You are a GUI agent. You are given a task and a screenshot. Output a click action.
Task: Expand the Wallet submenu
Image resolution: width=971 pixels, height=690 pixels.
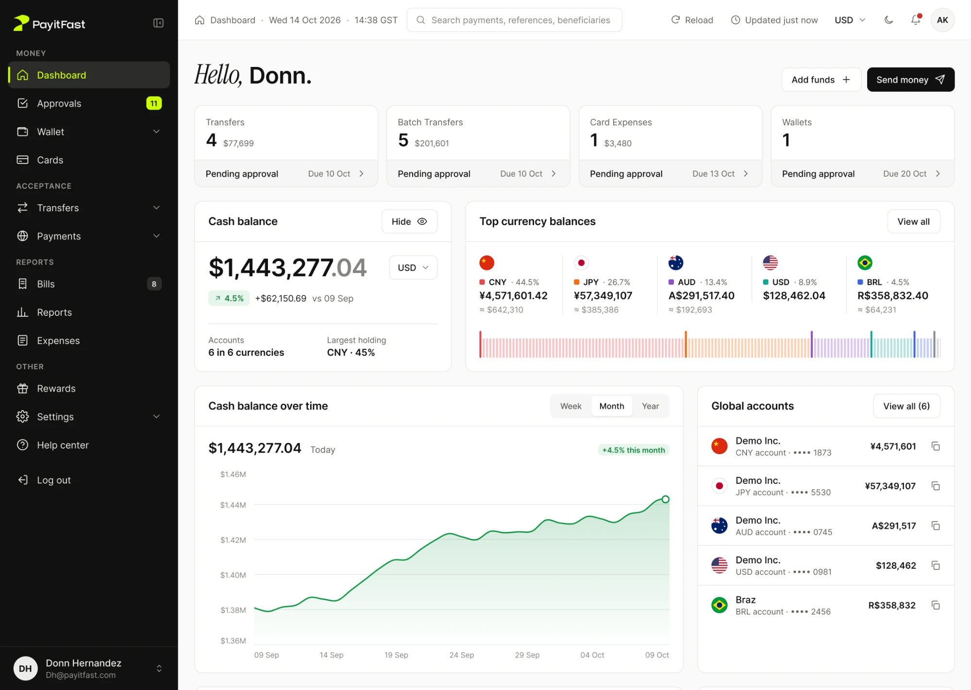pos(156,131)
